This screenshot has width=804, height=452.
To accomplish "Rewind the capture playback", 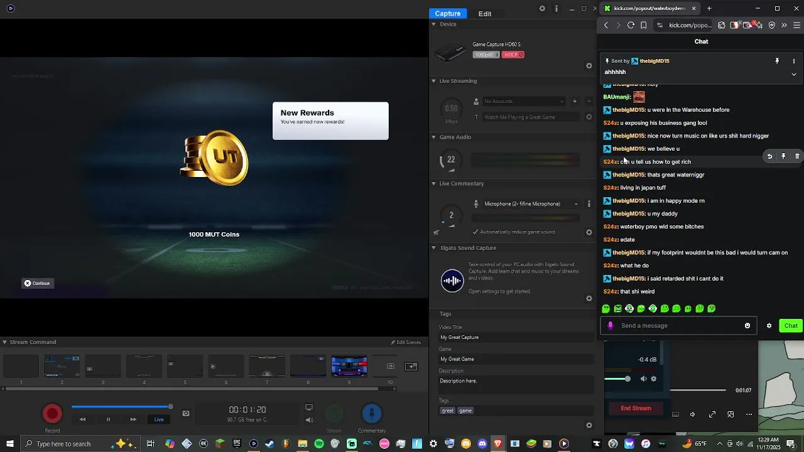I will click(82, 419).
